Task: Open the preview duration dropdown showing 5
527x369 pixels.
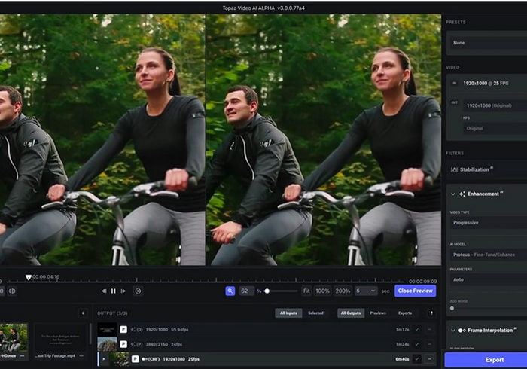Action: click(x=366, y=291)
